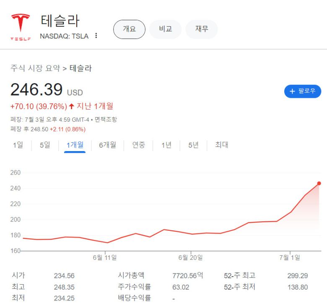The width and height of the screenshot is (327, 306).
Task: Click the 246.39 price value
Action: 36,89
